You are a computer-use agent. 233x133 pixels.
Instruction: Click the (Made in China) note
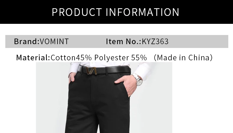pos(183,58)
